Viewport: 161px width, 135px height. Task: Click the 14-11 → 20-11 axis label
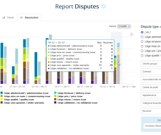tap(62, 87)
